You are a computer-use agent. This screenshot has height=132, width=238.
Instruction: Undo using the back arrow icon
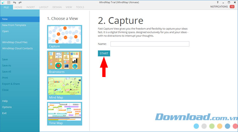point(15,2)
